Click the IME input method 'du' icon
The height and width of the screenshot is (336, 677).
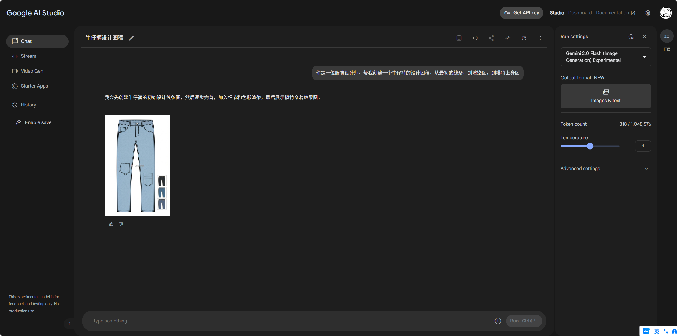pyautogui.click(x=646, y=331)
